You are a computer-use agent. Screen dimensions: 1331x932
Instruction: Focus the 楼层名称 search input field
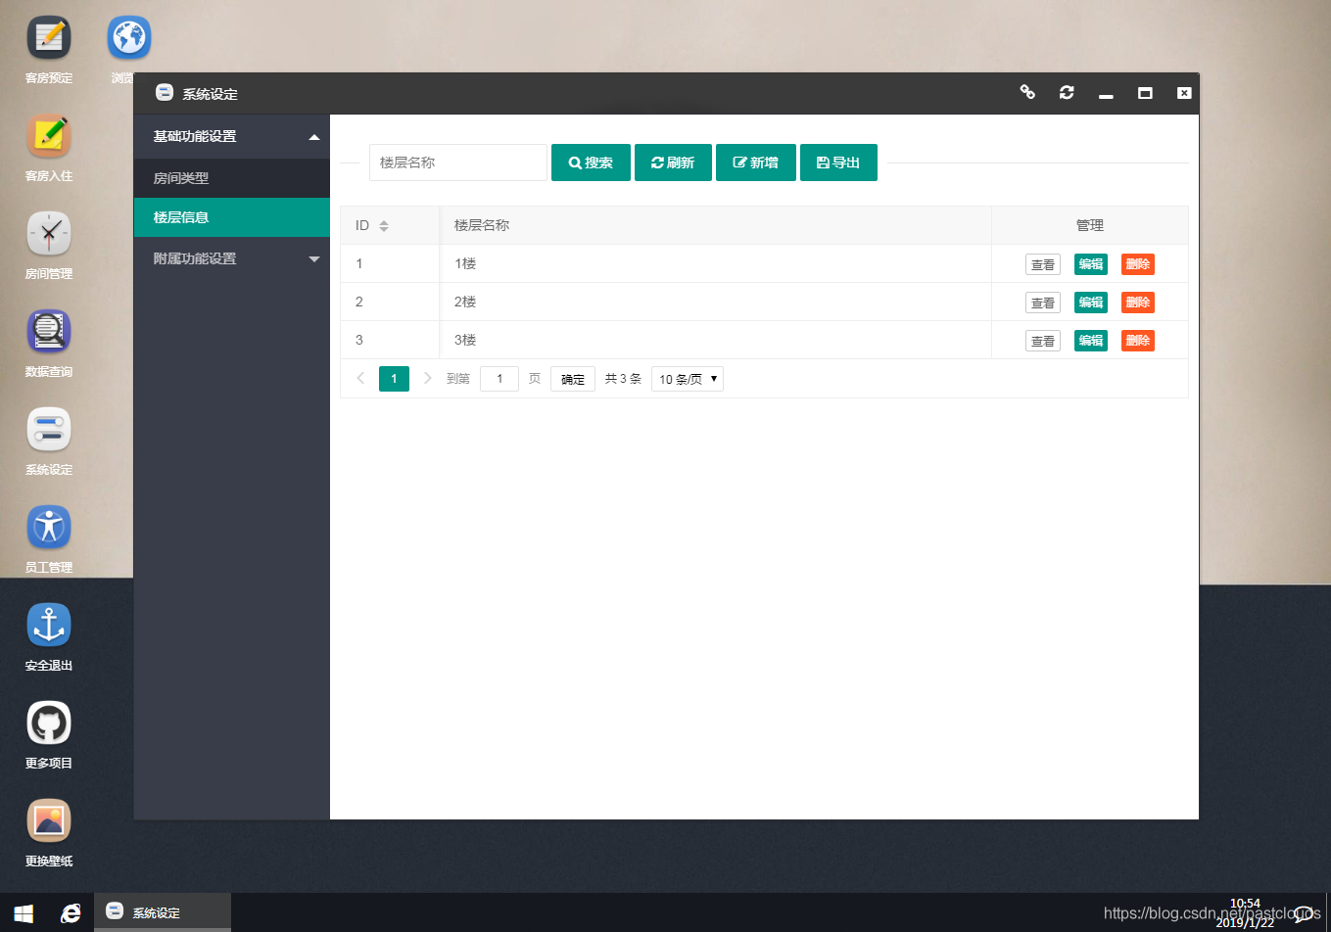[x=458, y=163]
